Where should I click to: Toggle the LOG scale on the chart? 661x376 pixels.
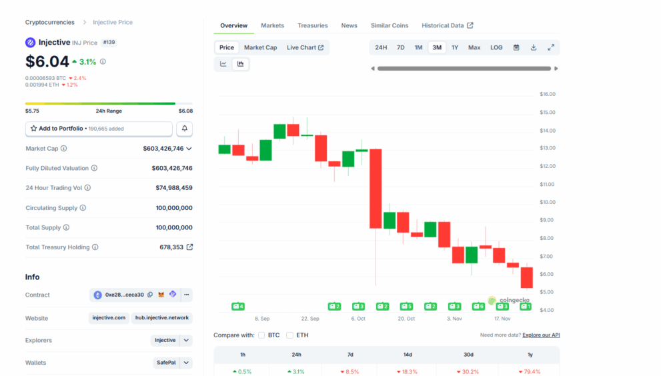coord(496,48)
